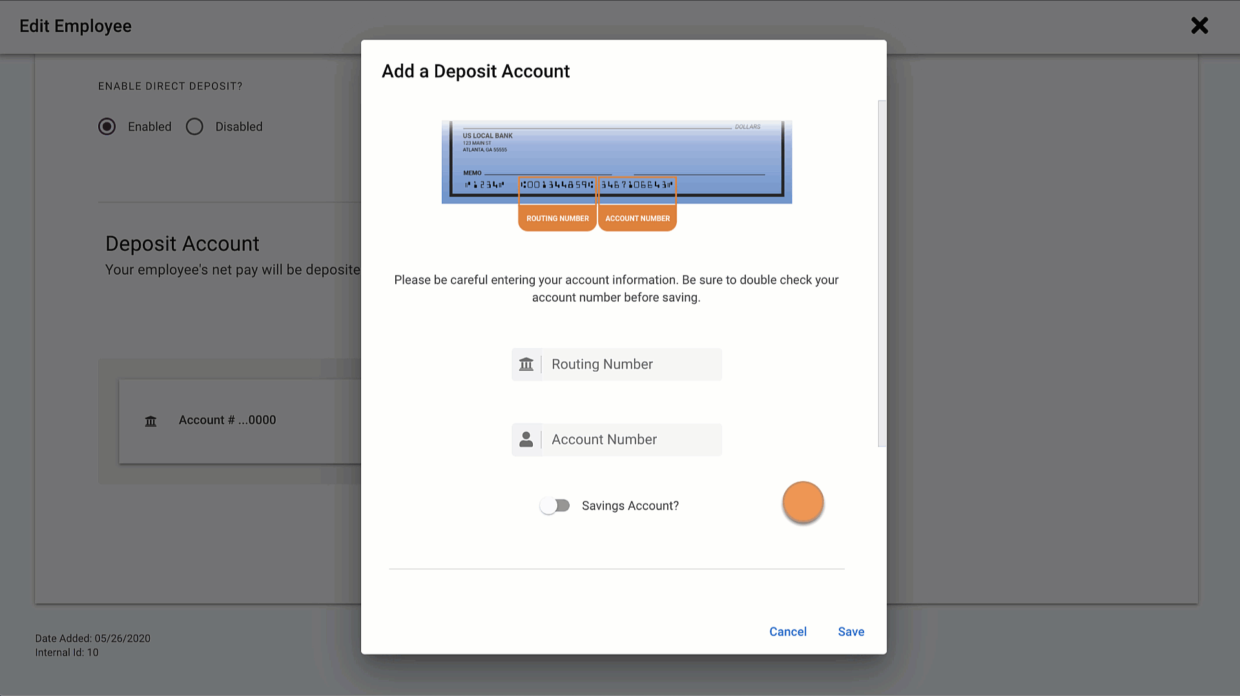The width and height of the screenshot is (1240, 696).
Task: Toggle the Savings Account switch on
Action: [554, 506]
